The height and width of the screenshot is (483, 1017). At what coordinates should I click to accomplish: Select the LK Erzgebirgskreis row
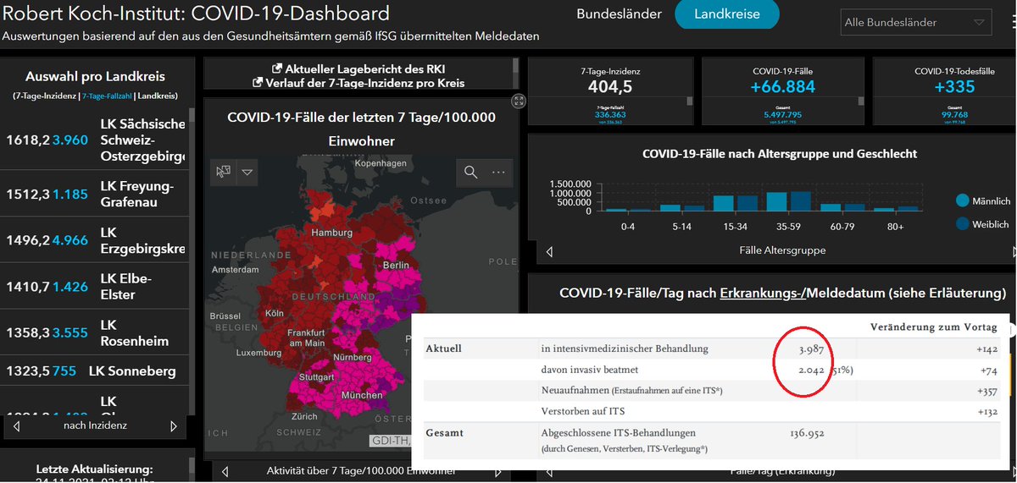pyautogui.click(x=93, y=240)
